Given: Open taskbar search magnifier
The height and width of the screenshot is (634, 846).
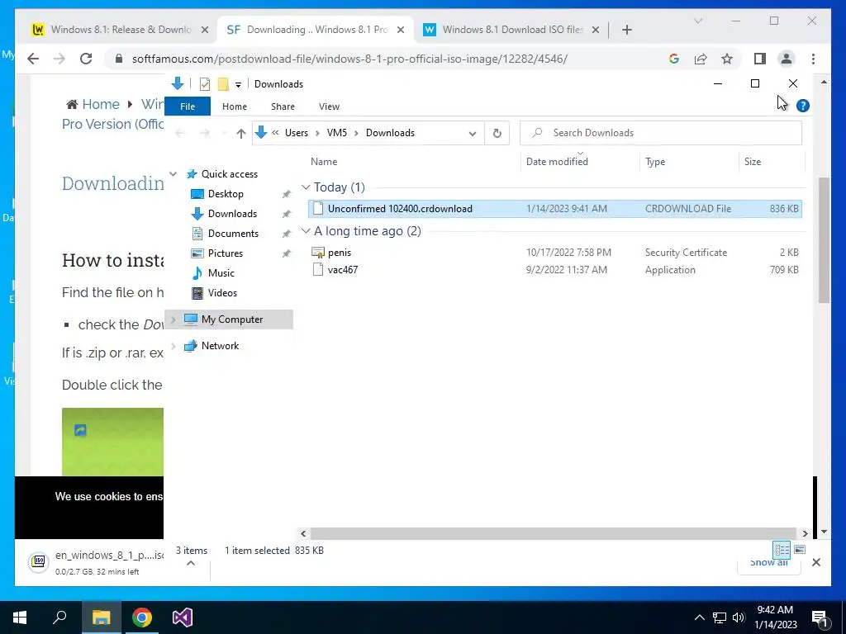Looking at the screenshot, I should 59,617.
